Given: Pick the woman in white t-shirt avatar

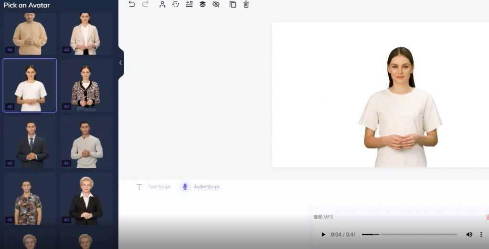Looking at the screenshot, I should click(30, 85).
